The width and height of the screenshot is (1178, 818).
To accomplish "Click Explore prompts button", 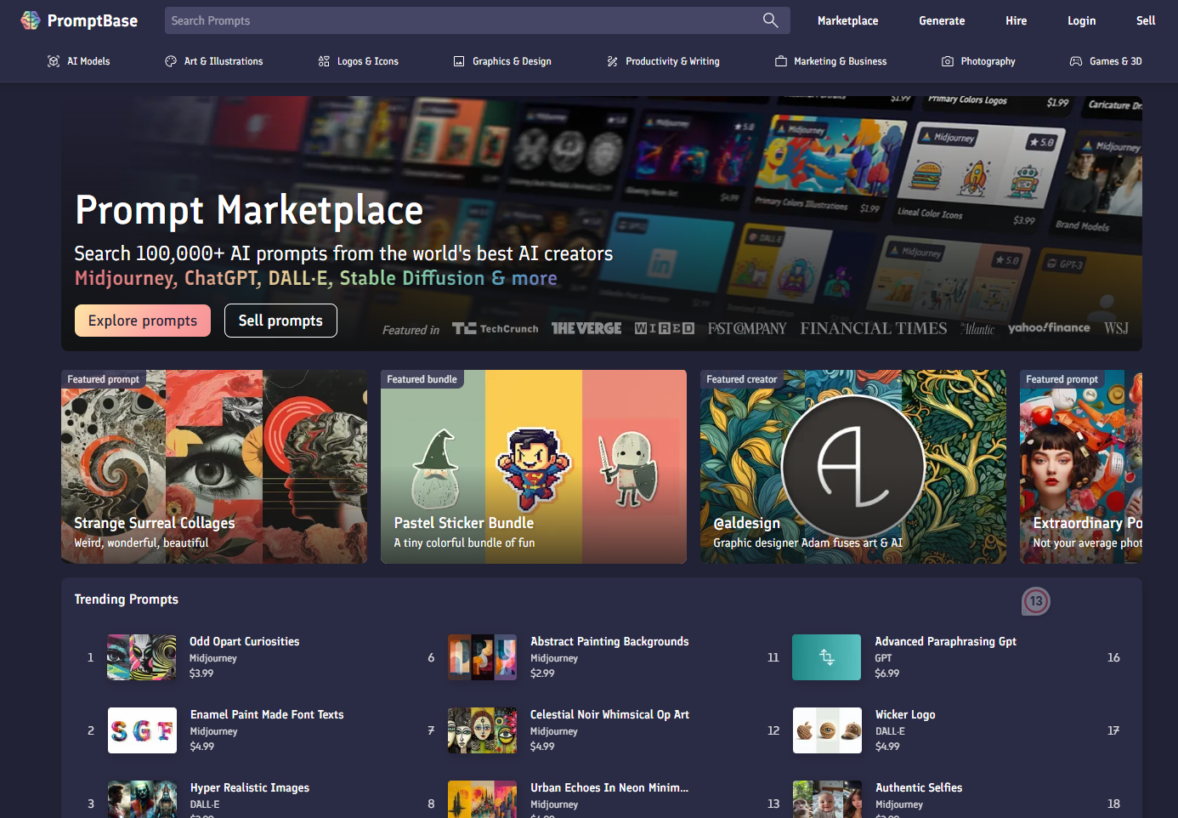I will [143, 321].
